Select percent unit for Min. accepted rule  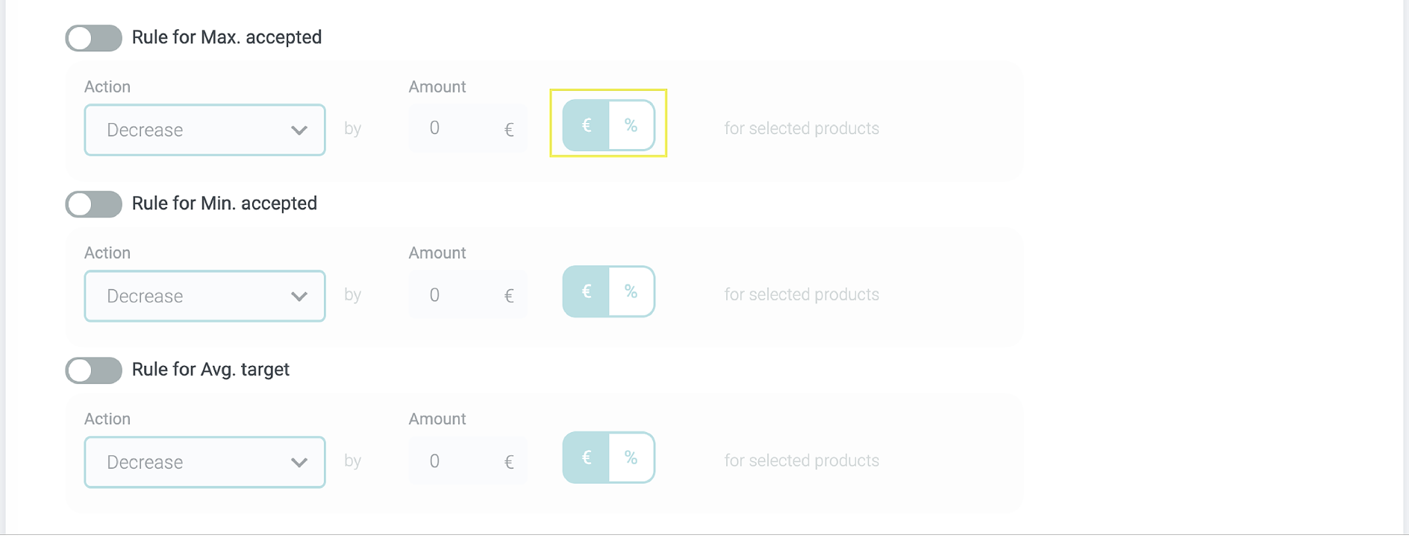tap(631, 292)
